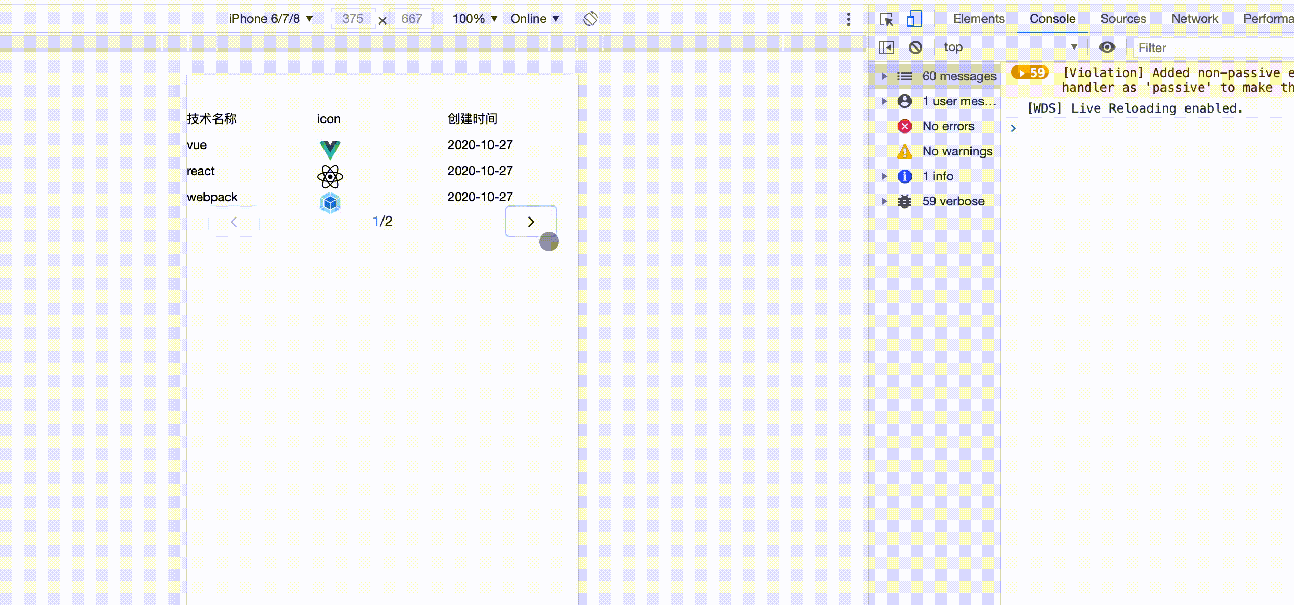
Task: Click the No errors filter row
Action: (935, 126)
